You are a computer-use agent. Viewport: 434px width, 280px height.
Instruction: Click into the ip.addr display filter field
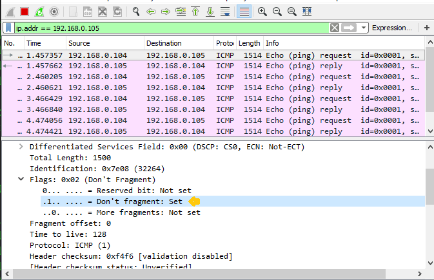(x=172, y=28)
